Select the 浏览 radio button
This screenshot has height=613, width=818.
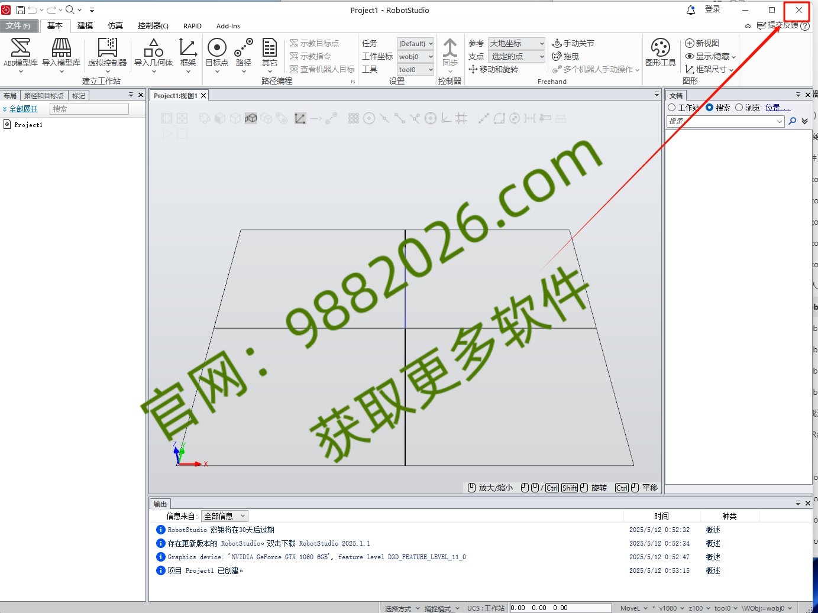(739, 108)
